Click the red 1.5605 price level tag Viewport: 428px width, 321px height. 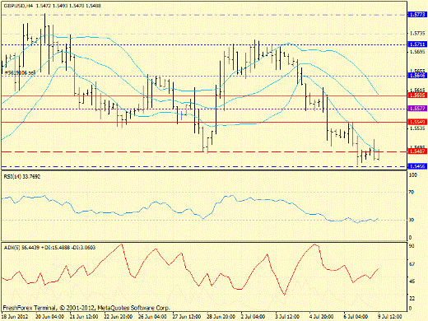pos(417,95)
